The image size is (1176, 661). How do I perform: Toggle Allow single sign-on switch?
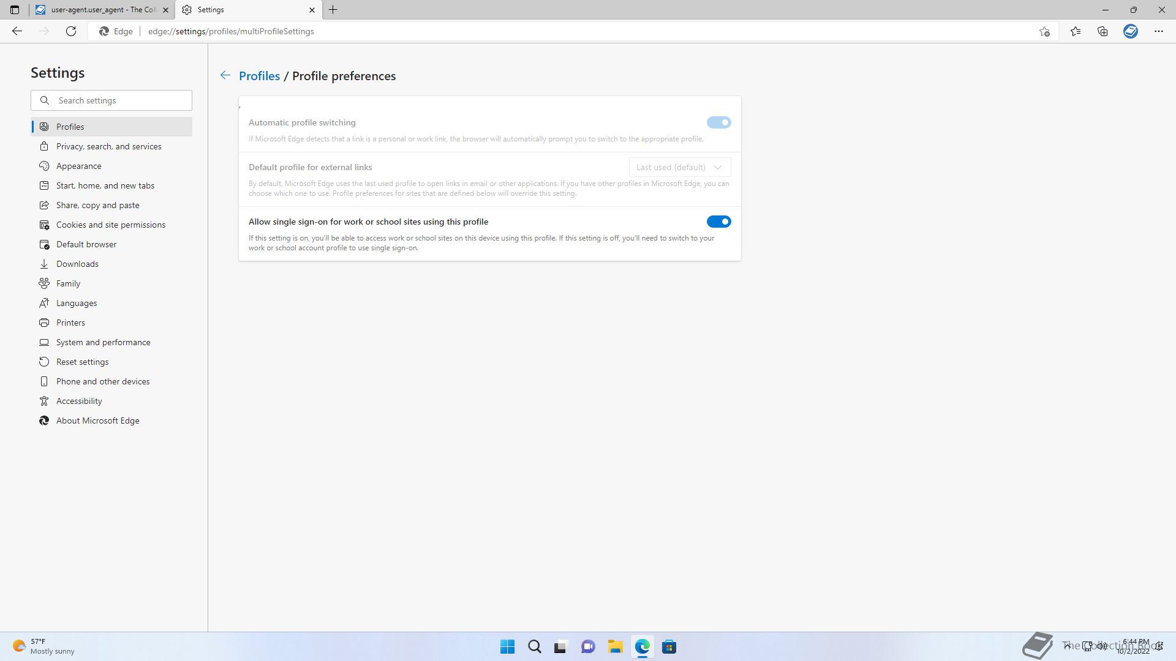(718, 222)
